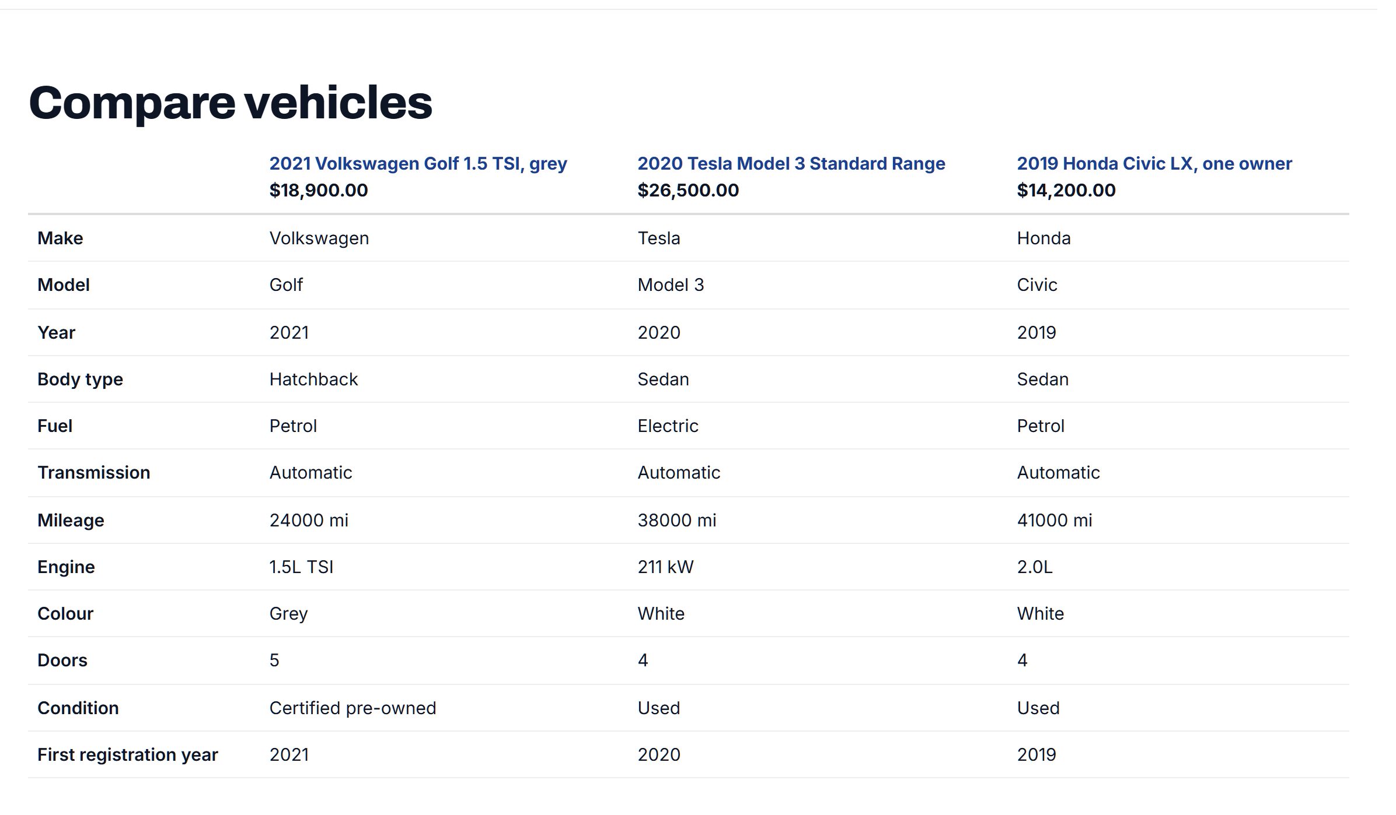Click the Honda make cell
This screenshot has width=1396, height=815.
1043,238
